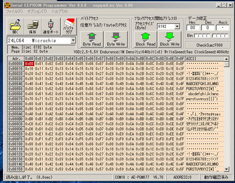Start a Block Write operation

(x=170, y=39)
